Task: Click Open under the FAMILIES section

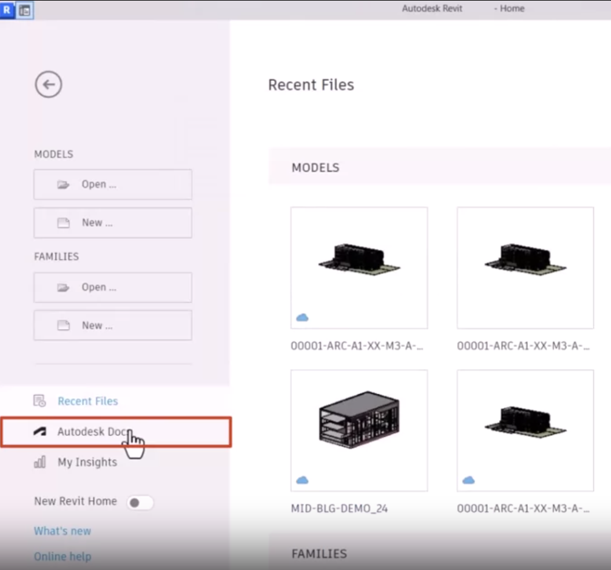Action: click(x=113, y=287)
